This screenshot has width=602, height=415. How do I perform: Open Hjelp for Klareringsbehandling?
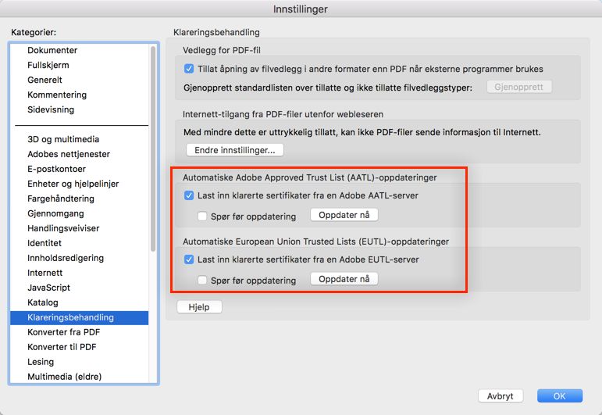pos(199,307)
